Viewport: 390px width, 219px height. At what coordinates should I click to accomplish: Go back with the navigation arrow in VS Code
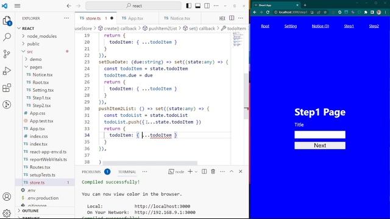[69, 5]
